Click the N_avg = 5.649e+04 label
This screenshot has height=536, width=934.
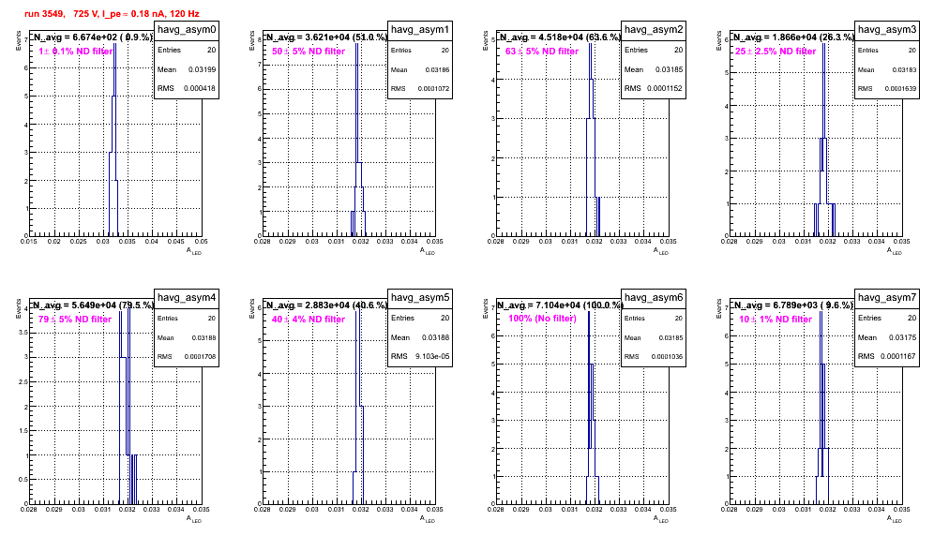[x=93, y=305]
